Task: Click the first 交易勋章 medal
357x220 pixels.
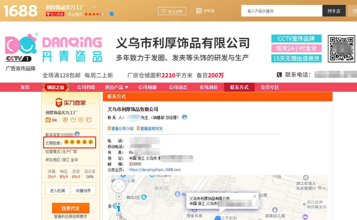Action: click(x=66, y=142)
